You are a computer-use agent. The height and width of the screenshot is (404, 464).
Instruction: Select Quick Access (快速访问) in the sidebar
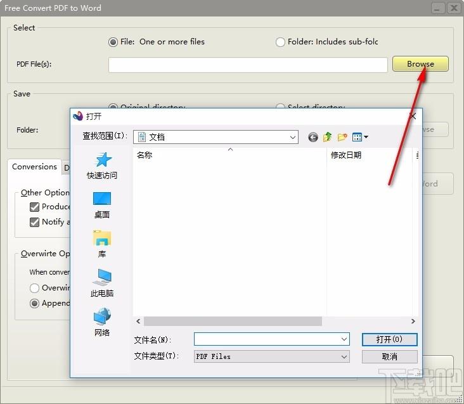(x=102, y=166)
